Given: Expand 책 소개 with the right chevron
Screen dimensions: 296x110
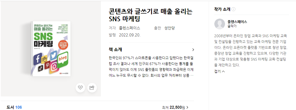Looking at the screenshot, I should (193, 50).
